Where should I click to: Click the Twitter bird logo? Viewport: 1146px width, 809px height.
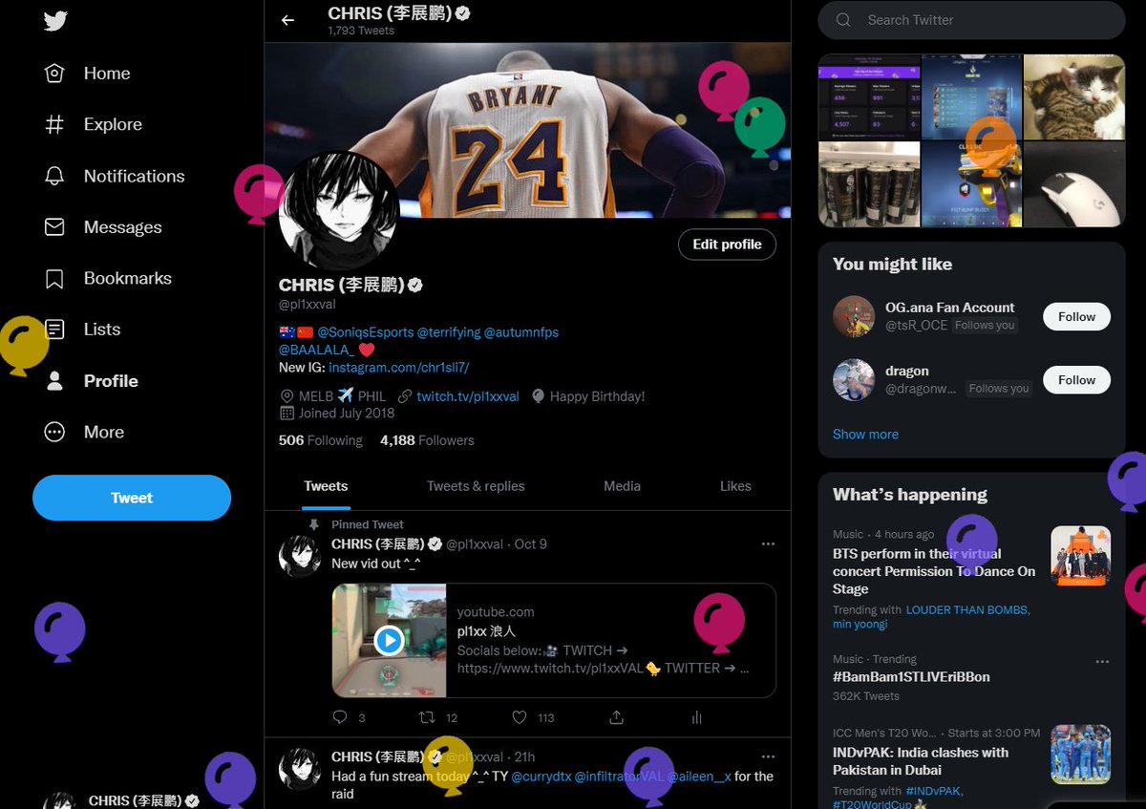55,21
